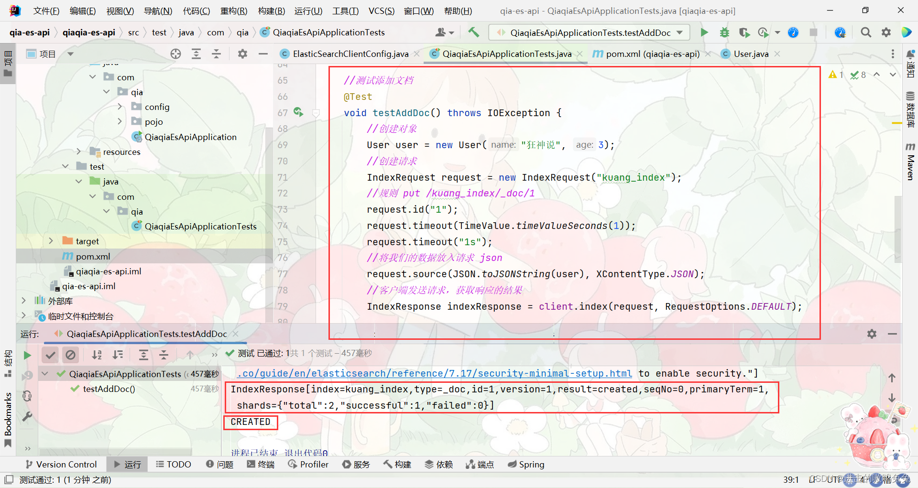Open the 终端 terminal tool window
The image size is (918, 488).
(x=261, y=464)
